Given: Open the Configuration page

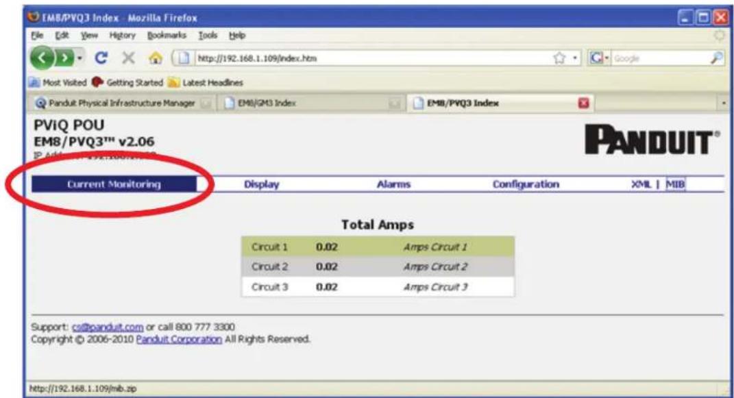Looking at the screenshot, I should [x=526, y=184].
